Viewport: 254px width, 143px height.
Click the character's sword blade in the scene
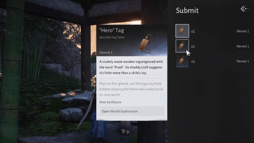coord(86,110)
